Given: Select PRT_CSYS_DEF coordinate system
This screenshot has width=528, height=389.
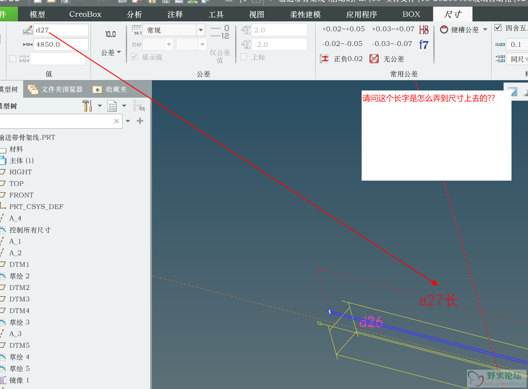Looking at the screenshot, I should [x=36, y=207].
